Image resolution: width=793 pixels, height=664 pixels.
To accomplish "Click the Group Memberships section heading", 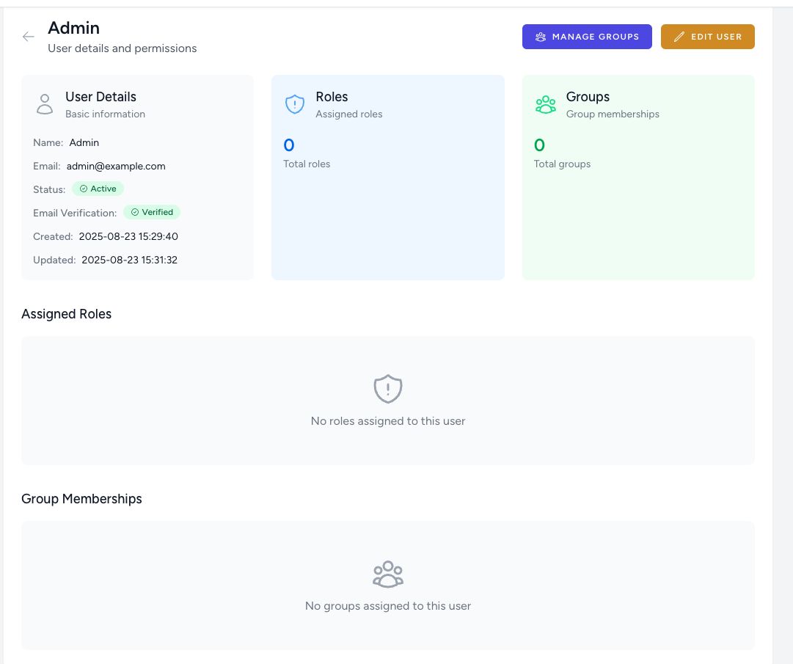I will point(81,499).
